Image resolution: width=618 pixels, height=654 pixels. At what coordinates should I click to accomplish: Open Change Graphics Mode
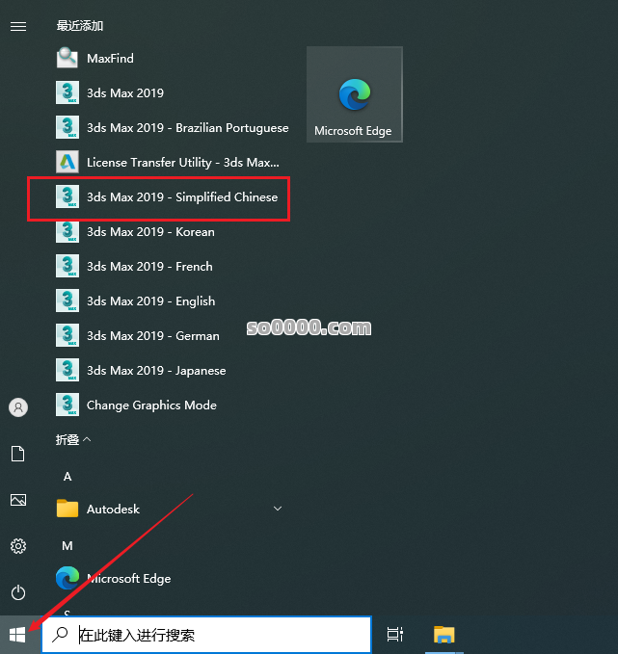(151, 405)
